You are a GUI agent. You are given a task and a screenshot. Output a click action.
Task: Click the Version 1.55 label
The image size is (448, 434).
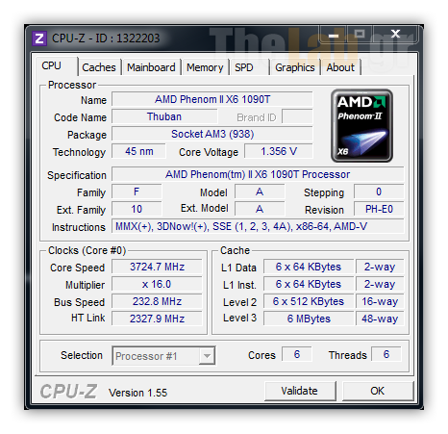coord(138,393)
